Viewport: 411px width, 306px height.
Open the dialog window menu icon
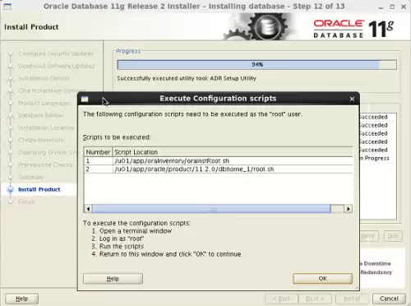click(85, 99)
